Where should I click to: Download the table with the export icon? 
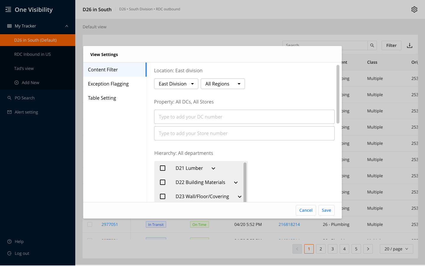(x=410, y=45)
